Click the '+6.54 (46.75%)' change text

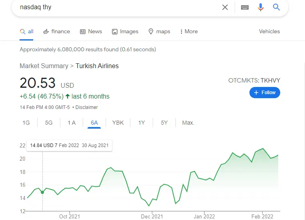42,96
